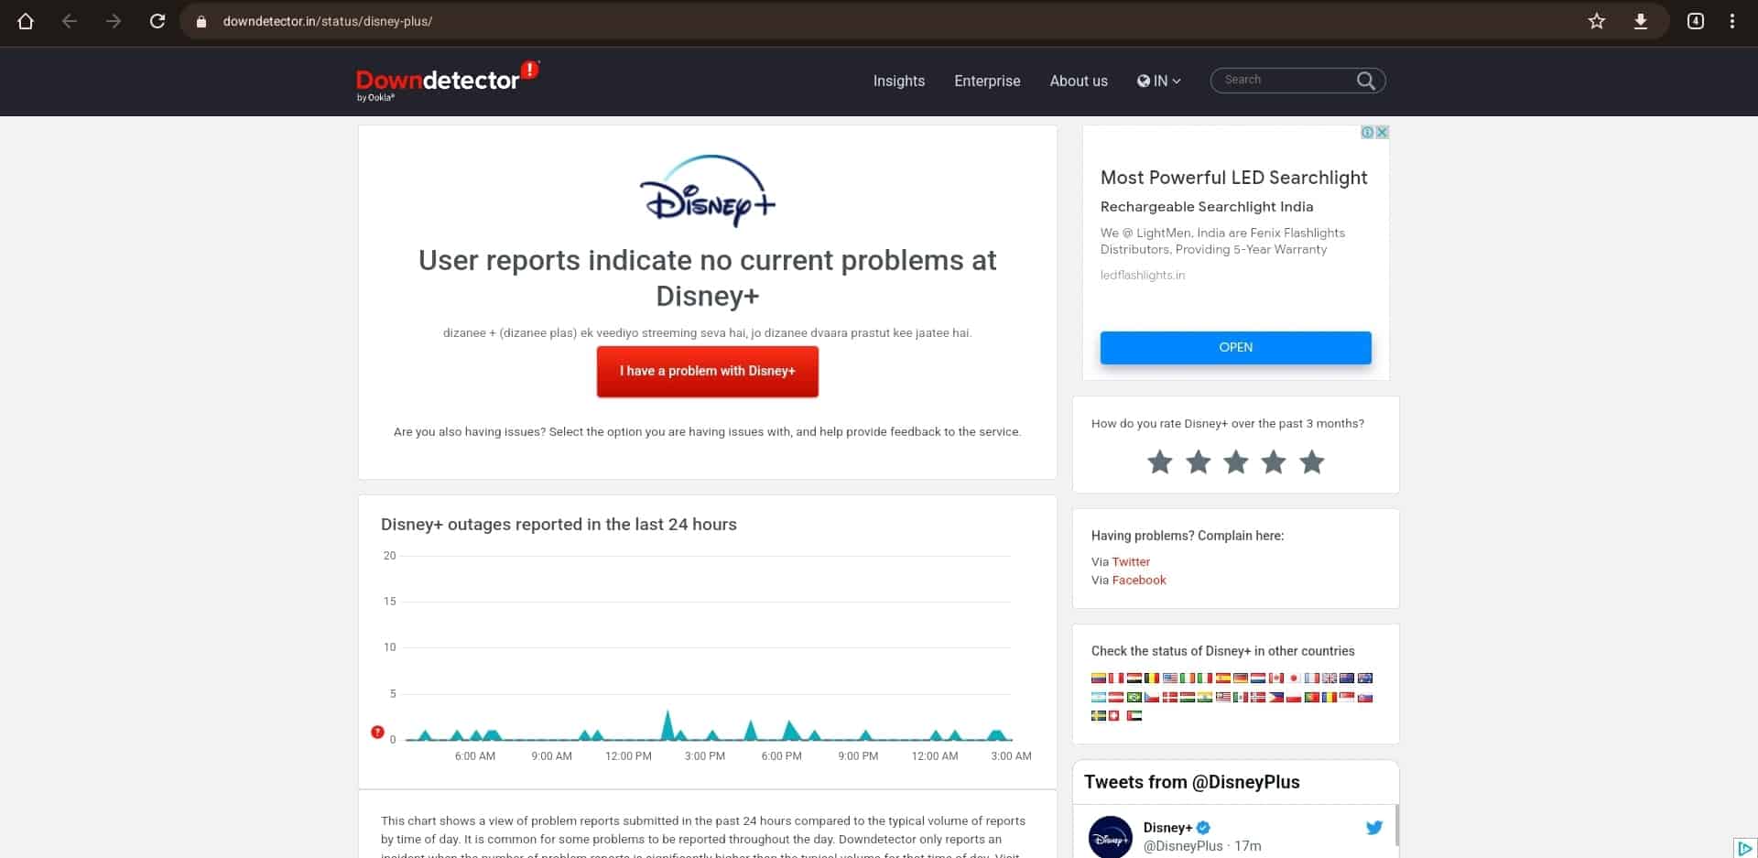Open the Insights menu item
1758x858 pixels.
[899, 81]
